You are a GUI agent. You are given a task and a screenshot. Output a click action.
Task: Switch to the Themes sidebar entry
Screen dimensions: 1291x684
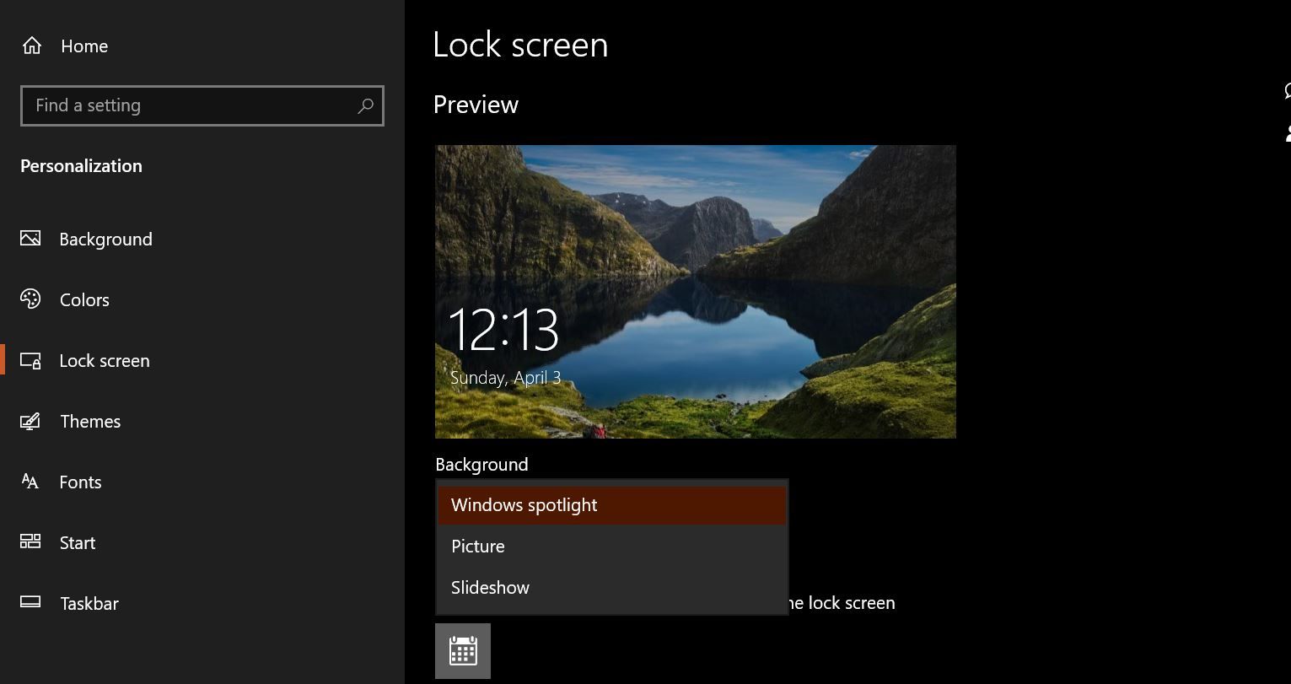89,421
